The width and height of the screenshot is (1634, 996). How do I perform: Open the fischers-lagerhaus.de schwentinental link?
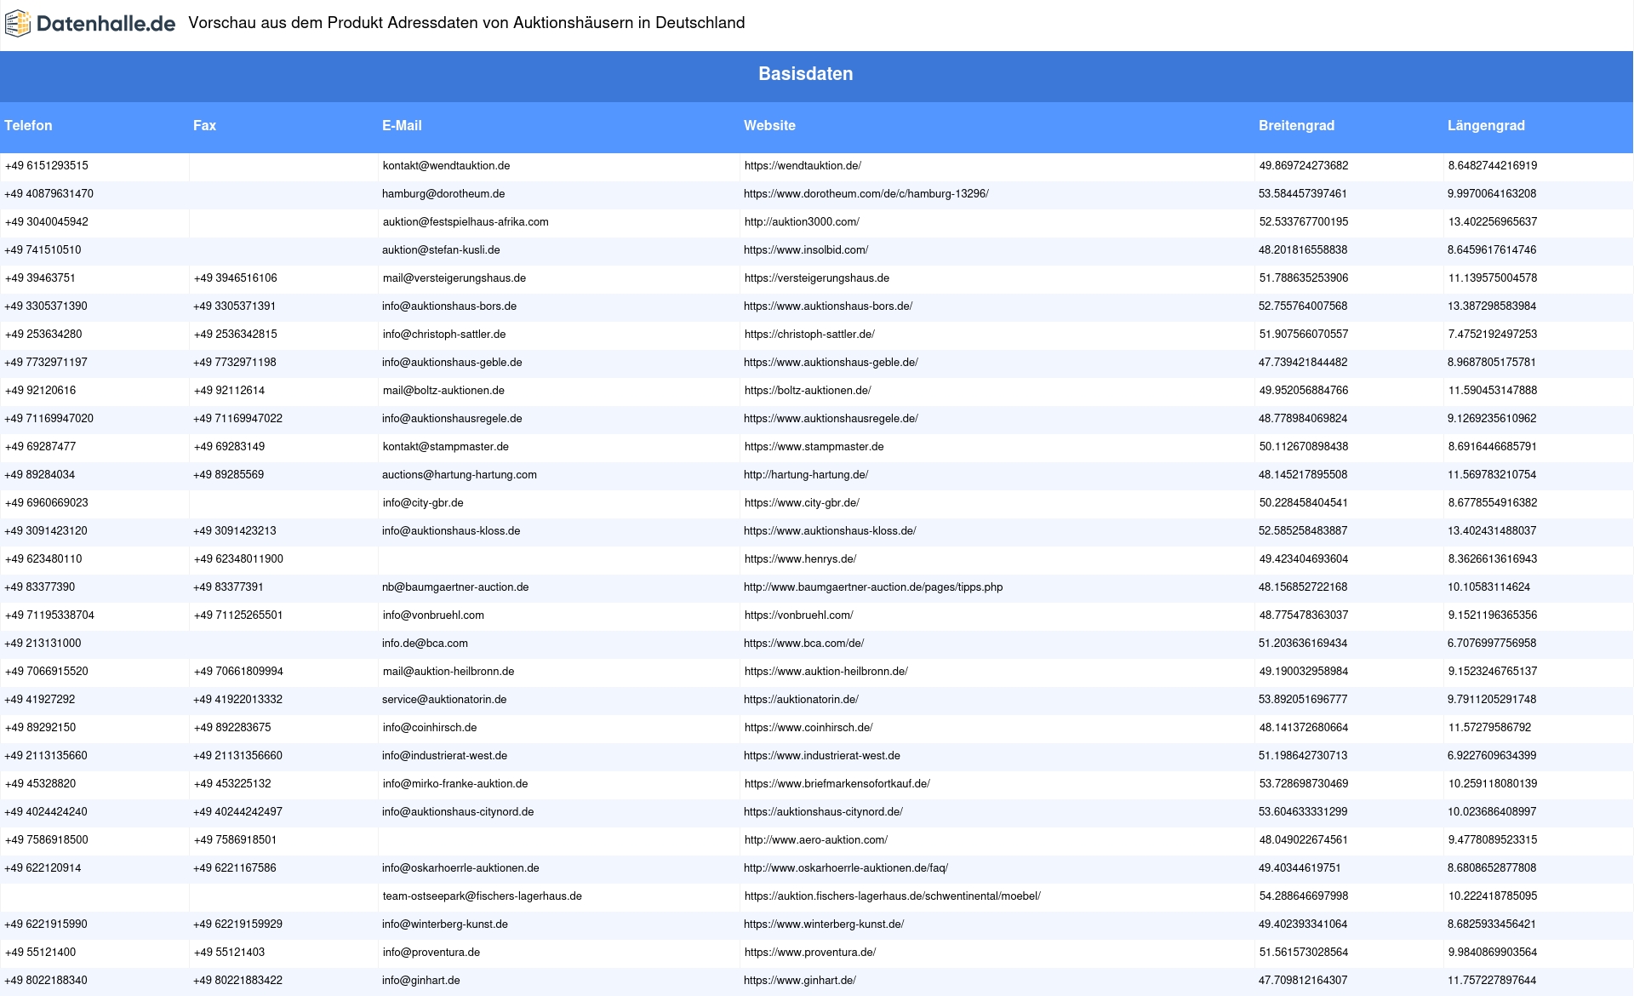[x=893, y=896]
